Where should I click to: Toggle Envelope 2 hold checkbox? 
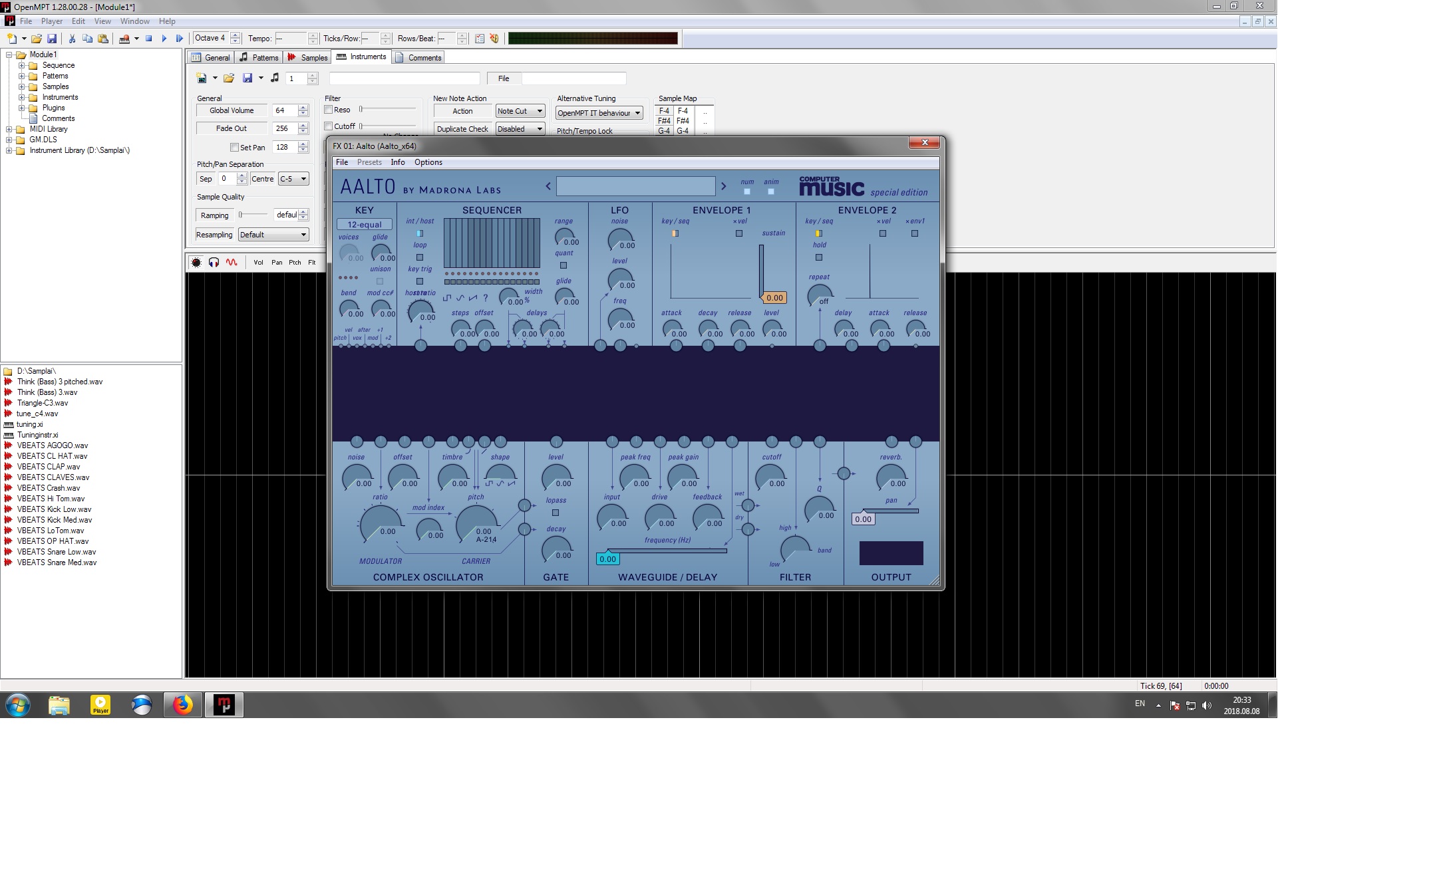pyautogui.click(x=819, y=257)
